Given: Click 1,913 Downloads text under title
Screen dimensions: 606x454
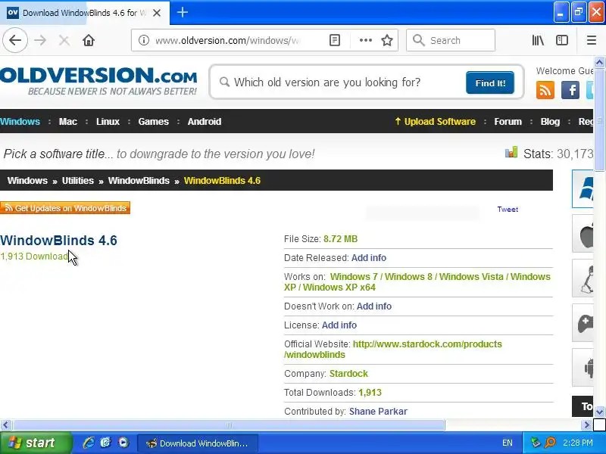Looking at the screenshot, I should 36,257.
